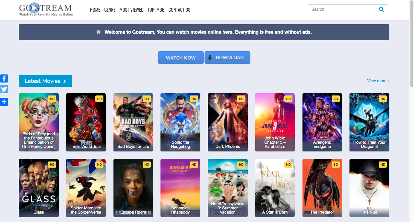Open Birds of Prey movie poster
This screenshot has width=414, height=222.
[39, 122]
